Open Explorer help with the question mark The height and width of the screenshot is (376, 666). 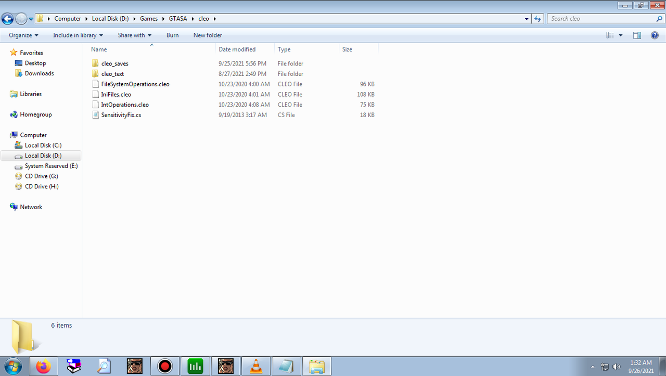pos(655,35)
